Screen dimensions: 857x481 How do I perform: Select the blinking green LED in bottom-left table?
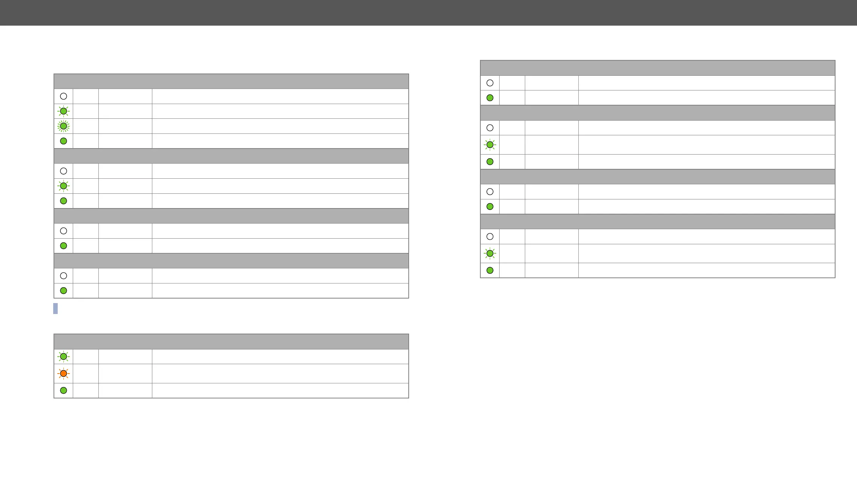[x=63, y=357]
